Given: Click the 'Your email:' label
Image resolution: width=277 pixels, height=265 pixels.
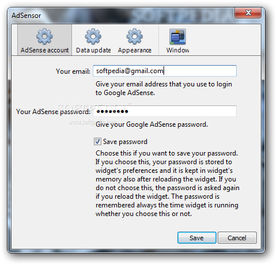Looking at the screenshot, I should (73, 71).
